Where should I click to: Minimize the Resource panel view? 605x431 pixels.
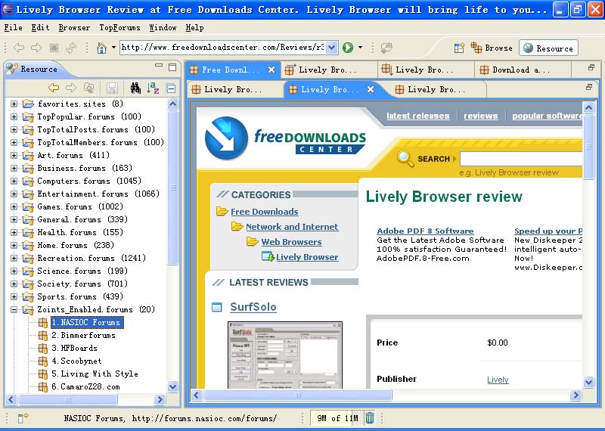(159, 66)
